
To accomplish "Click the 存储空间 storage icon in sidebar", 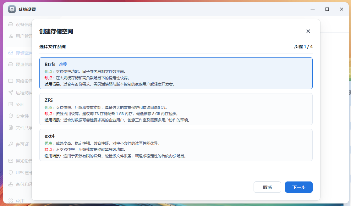I will pos(11,53).
